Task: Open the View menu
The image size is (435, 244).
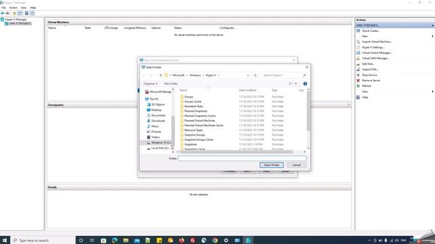Action: pyautogui.click(x=24, y=7)
